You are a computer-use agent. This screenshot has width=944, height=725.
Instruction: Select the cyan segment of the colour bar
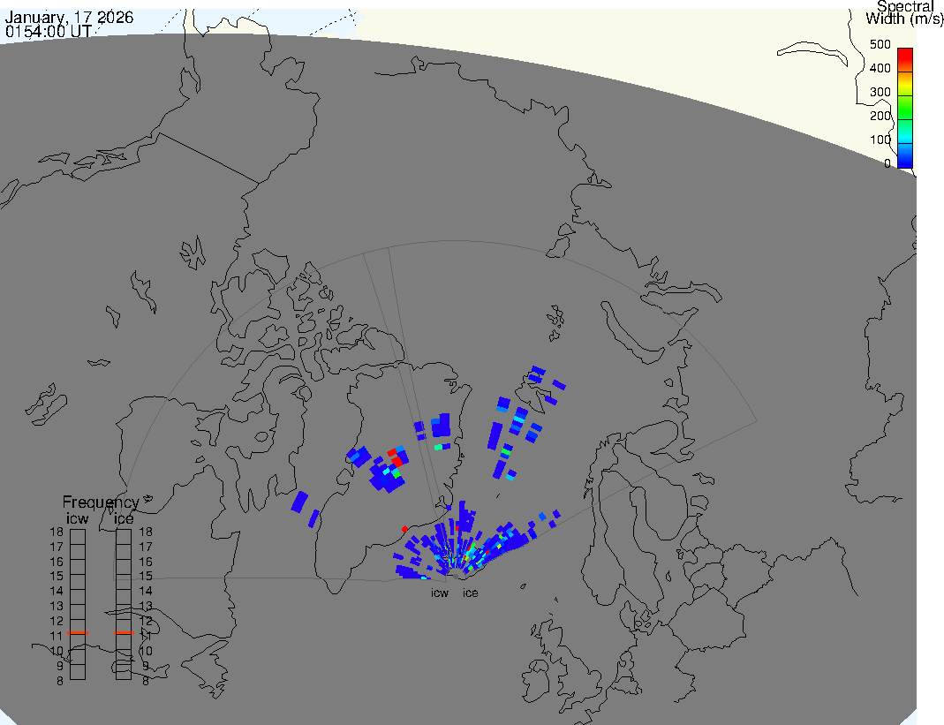[x=905, y=132]
